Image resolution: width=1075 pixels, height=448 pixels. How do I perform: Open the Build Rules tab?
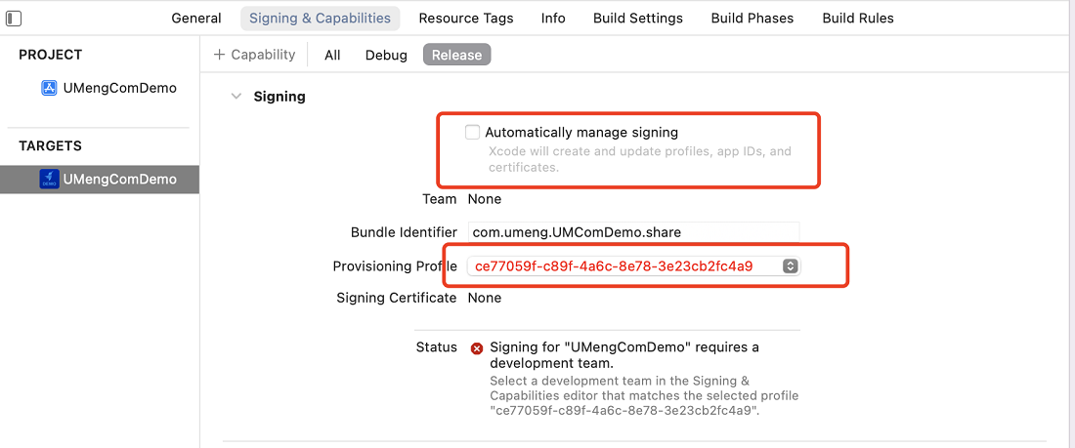pyautogui.click(x=858, y=19)
